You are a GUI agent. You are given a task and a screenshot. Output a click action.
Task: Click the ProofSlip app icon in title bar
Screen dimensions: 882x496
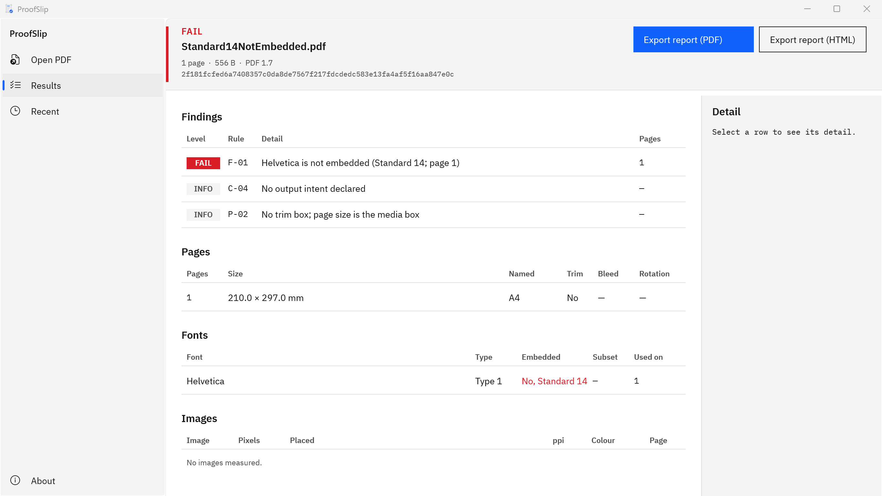(x=9, y=9)
